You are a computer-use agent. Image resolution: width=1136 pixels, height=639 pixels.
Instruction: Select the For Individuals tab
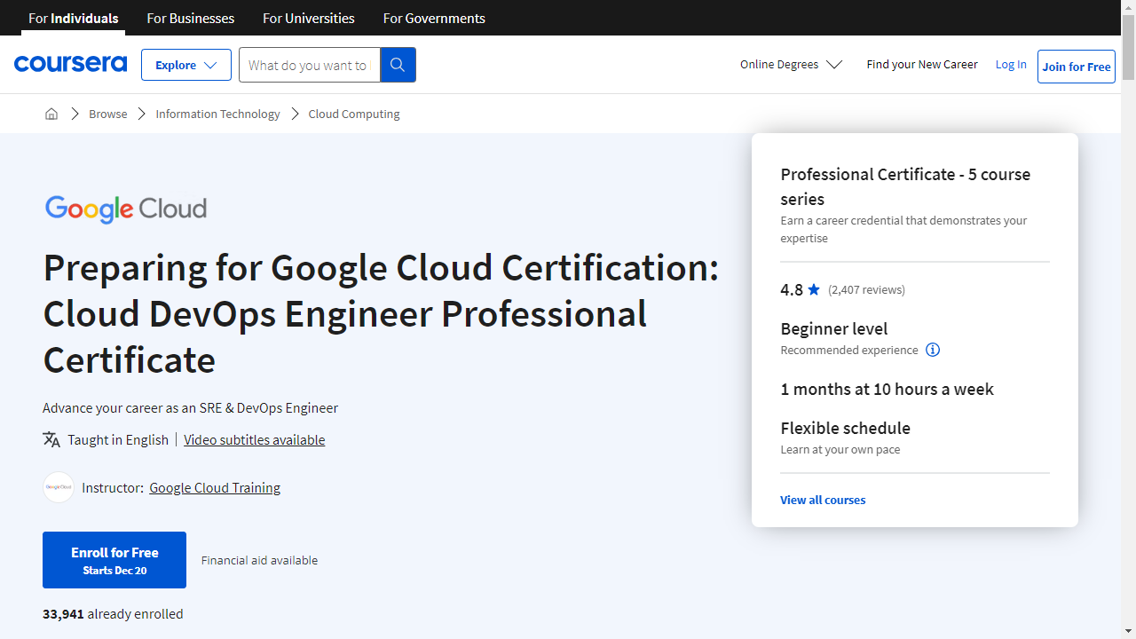point(74,18)
